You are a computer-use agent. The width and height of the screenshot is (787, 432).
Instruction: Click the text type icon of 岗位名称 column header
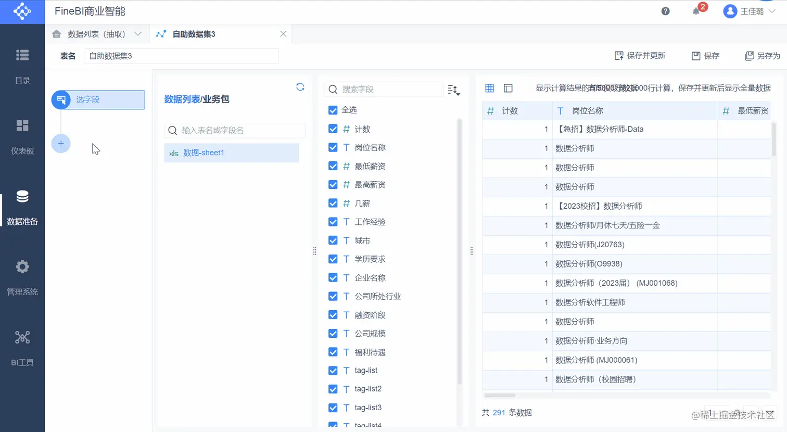pos(560,111)
